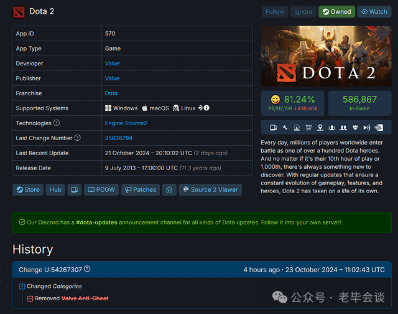Click the Linux penguin icon
Viewport: 398px width, 314px height.
coord(176,108)
